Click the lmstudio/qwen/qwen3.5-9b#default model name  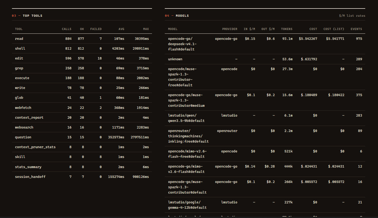click(x=186, y=118)
